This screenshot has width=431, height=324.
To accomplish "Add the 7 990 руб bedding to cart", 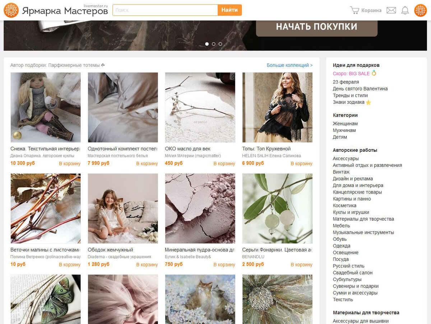I will point(147,164).
